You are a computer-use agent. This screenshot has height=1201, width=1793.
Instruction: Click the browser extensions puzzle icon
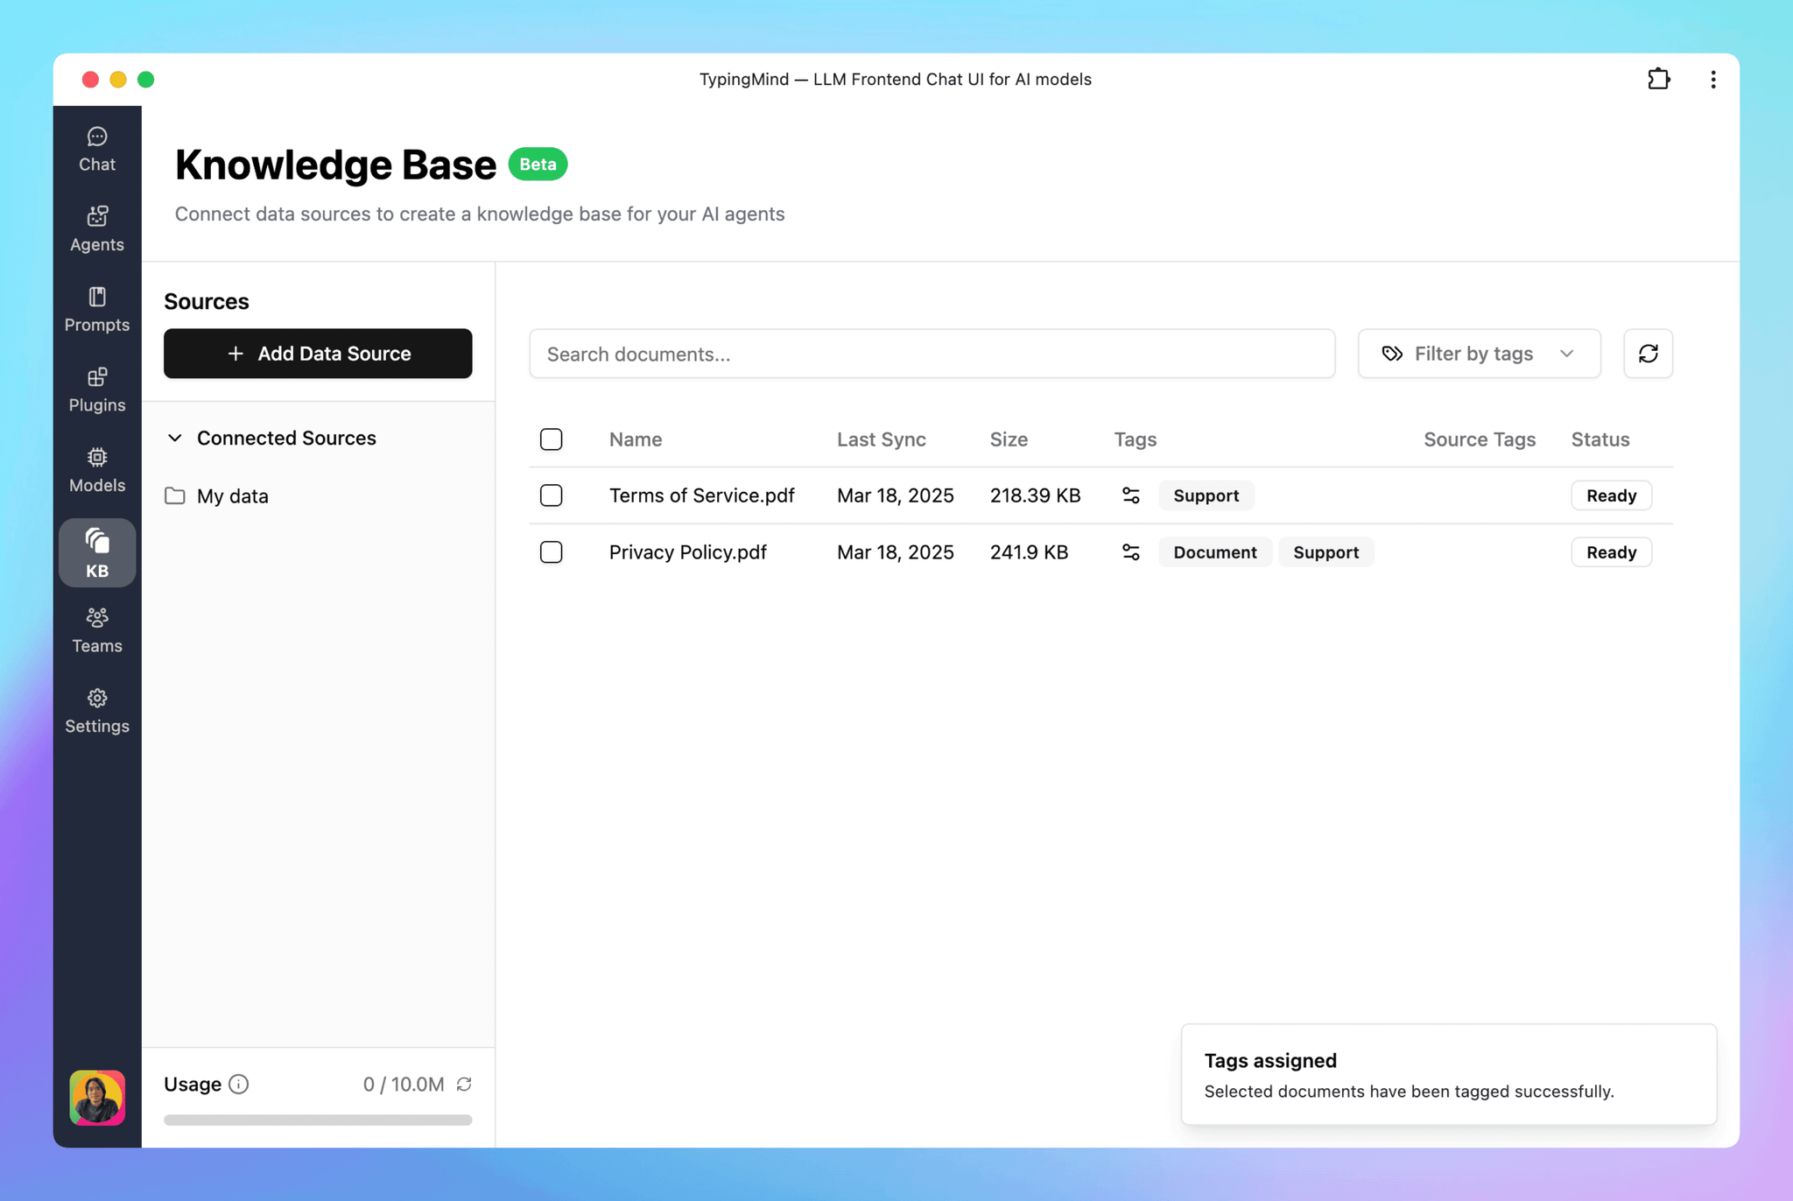[x=1660, y=79]
